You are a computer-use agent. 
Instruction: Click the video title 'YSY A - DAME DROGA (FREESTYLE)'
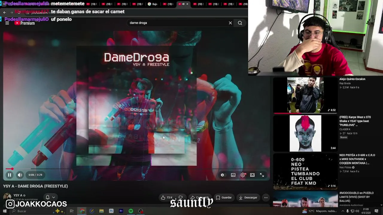coord(36,186)
